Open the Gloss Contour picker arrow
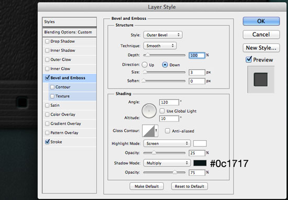Viewport: 288px width, 200px height. tap(157, 130)
